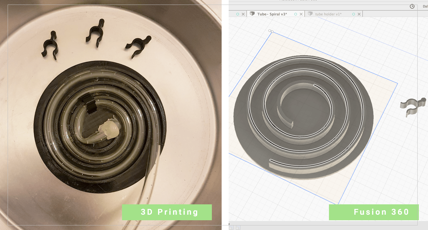The image size is (428, 230).
Task: Close the partially hidden leftmost document tab
Action: [243, 14]
